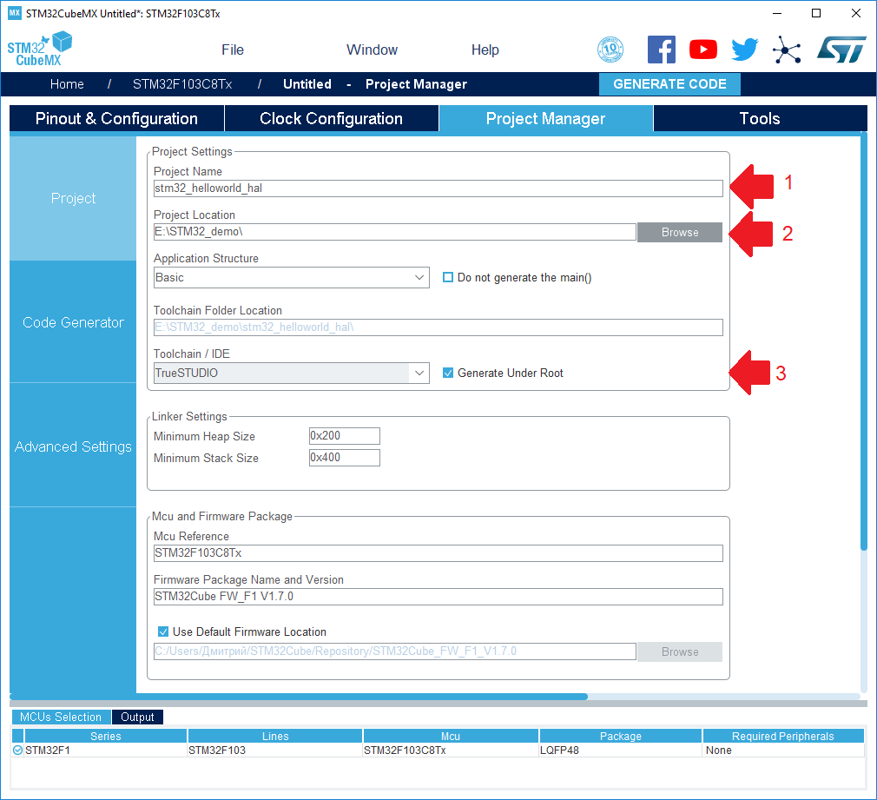Select the Project side tab
This screenshot has width=877, height=800.
coord(73,198)
